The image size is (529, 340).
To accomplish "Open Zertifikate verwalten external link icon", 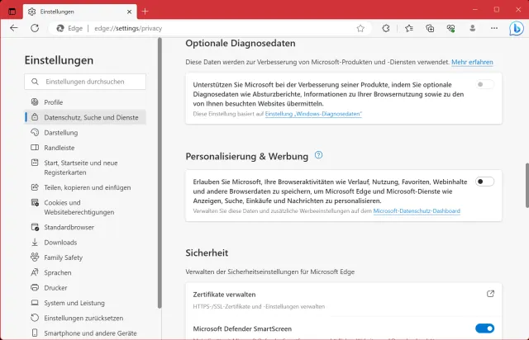I will tap(490, 294).
